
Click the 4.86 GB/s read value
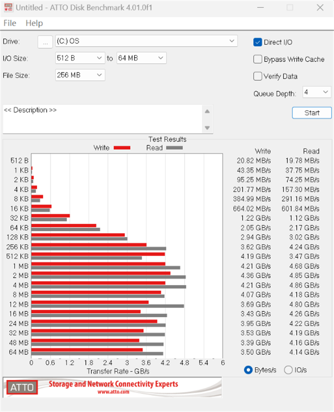coord(304,285)
